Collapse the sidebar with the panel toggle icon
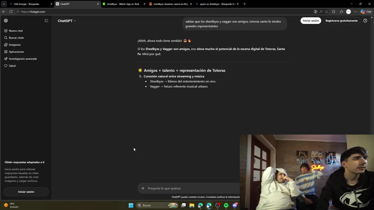Viewport: 374px width, 210px height. [x=46, y=21]
